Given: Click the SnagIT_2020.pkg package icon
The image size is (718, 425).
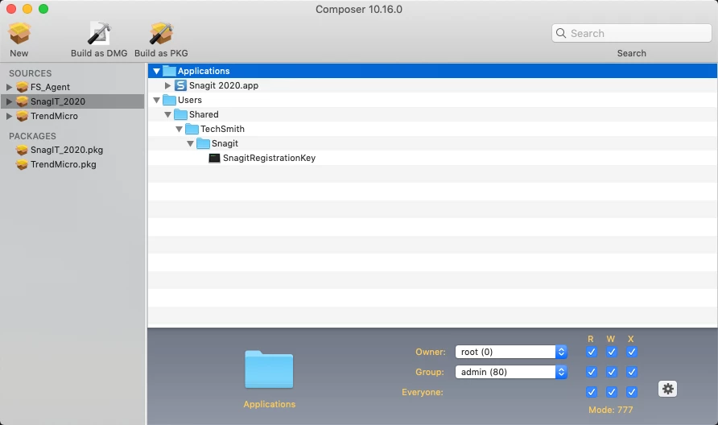Looking at the screenshot, I should point(22,150).
